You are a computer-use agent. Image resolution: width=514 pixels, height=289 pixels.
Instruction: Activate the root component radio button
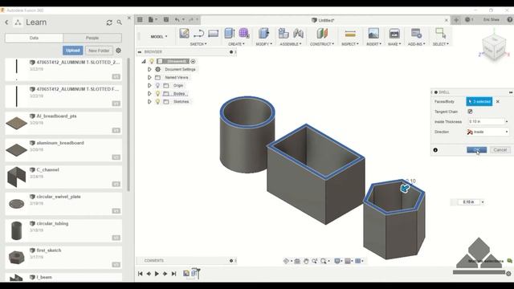point(193,61)
